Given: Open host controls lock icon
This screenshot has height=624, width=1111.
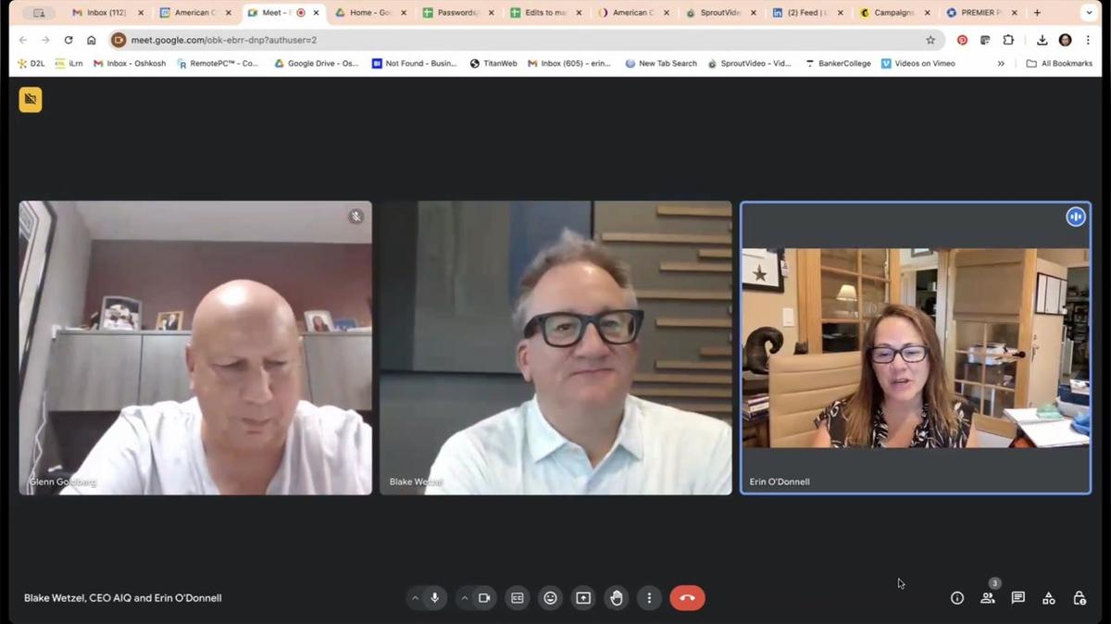Looking at the screenshot, I should click(x=1080, y=598).
